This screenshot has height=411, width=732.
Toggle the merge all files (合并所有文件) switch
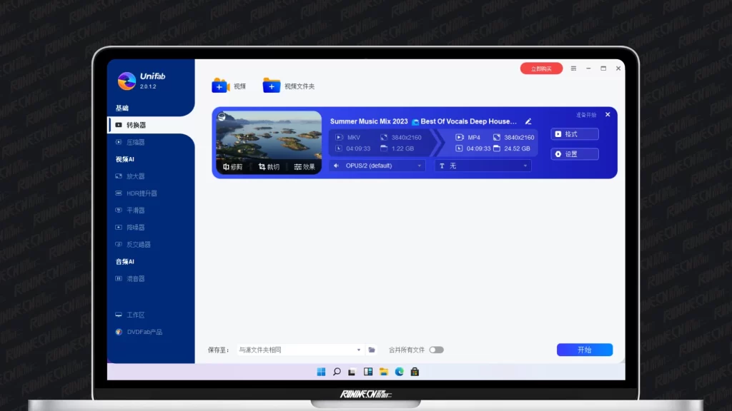pos(436,350)
